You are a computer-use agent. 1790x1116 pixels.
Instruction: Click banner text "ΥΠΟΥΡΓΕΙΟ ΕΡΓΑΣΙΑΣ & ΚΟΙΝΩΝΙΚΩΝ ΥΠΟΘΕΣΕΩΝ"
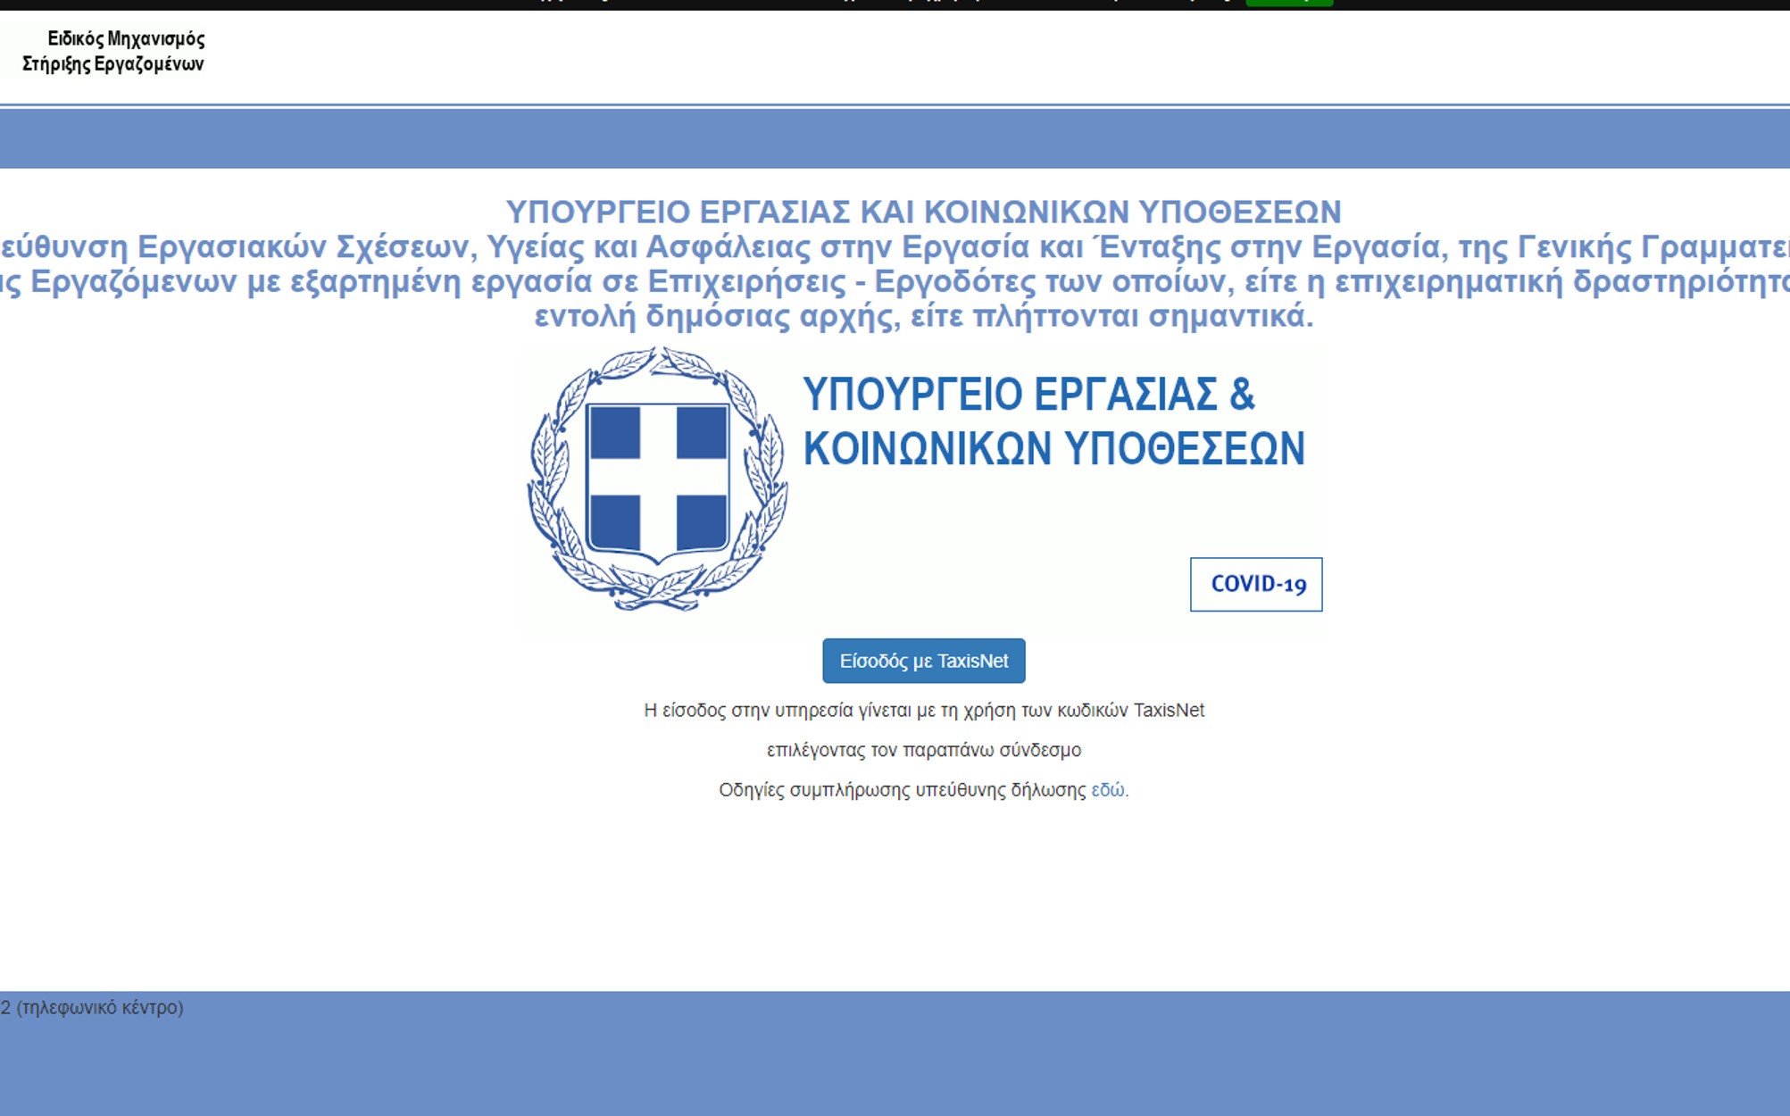1053,421
